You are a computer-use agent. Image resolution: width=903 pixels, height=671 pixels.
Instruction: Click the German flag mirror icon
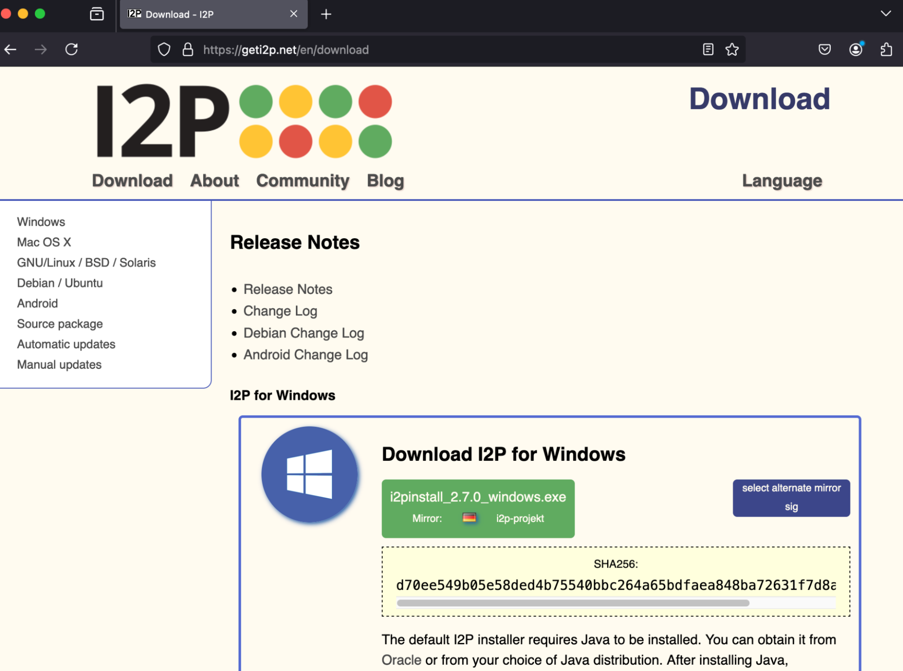click(x=469, y=518)
